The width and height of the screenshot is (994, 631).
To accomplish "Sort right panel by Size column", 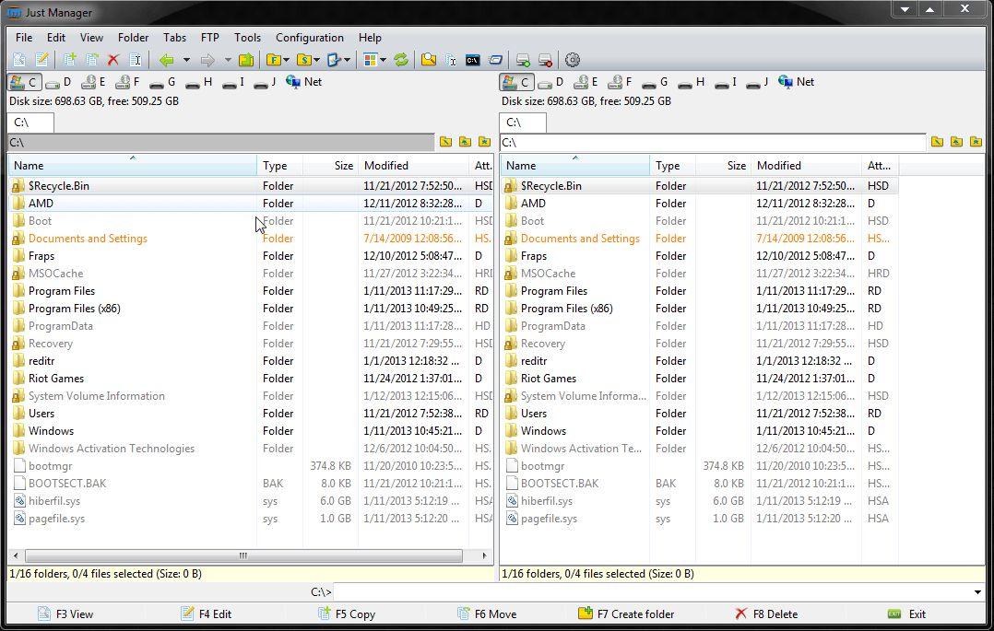I will click(723, 166).
